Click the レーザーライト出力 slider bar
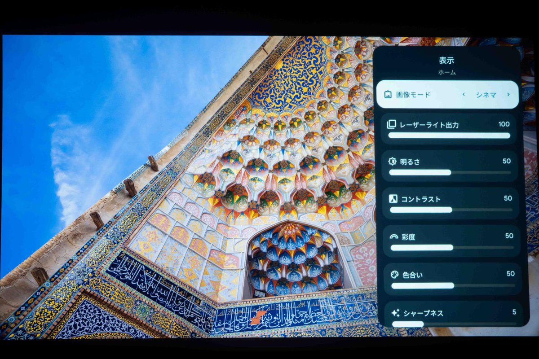The height and width of the screenshot is (359, 539). [449, 136]
